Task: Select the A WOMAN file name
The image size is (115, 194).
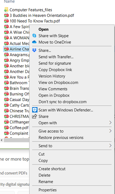Action: pyautogui.click(x=19, y=38)
